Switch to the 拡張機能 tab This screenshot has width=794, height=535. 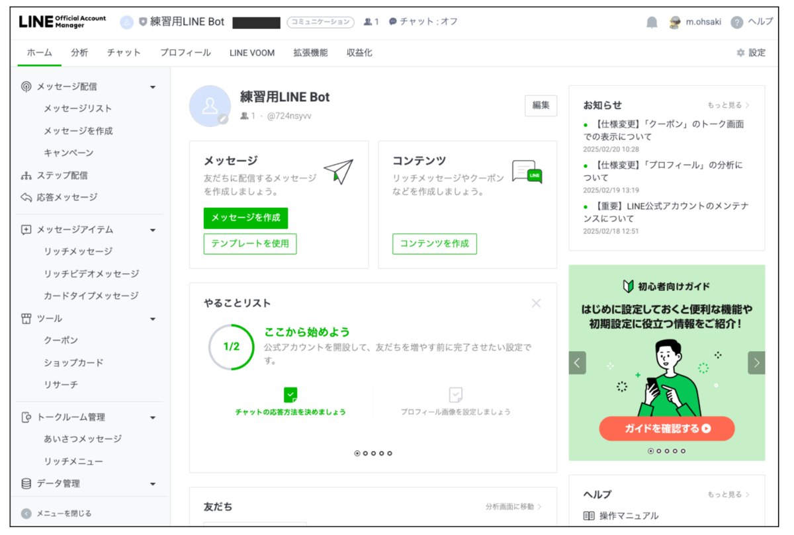tap(311, 53)
